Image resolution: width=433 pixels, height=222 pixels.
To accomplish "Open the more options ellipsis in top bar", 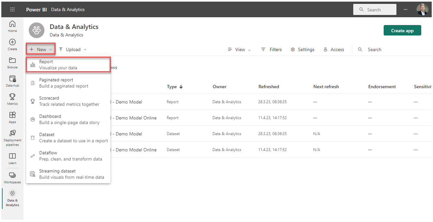I will coord(406,9).
